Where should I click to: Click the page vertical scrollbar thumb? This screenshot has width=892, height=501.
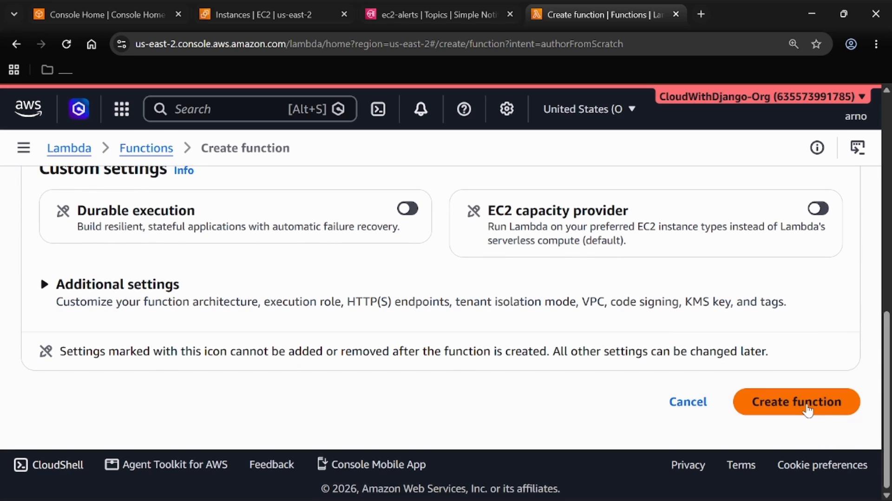pyautogui.click(x=886, y=399)
